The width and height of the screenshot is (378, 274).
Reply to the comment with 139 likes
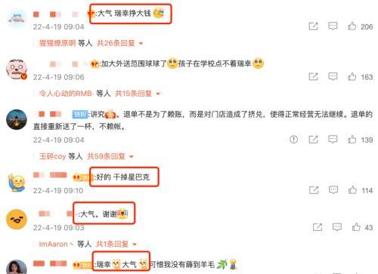tap(333, 139)
